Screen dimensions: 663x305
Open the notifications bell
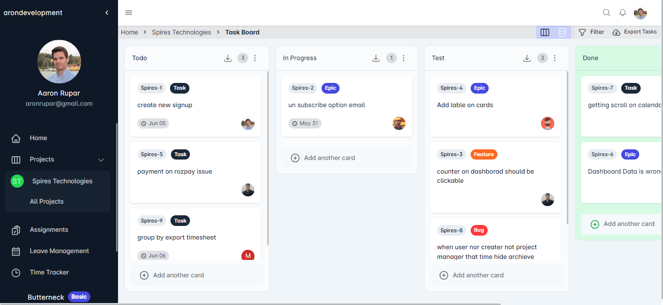coord(622,13)
